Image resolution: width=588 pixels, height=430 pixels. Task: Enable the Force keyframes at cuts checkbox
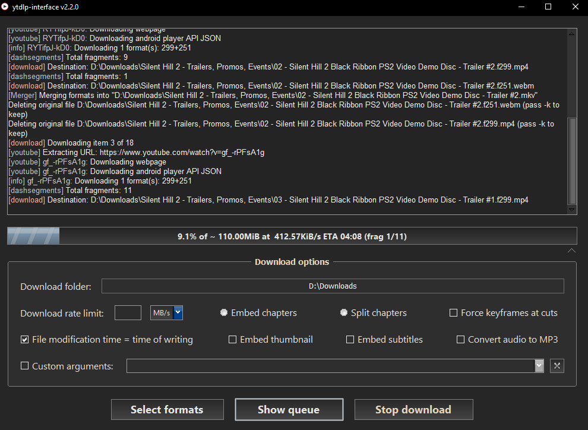453,312
